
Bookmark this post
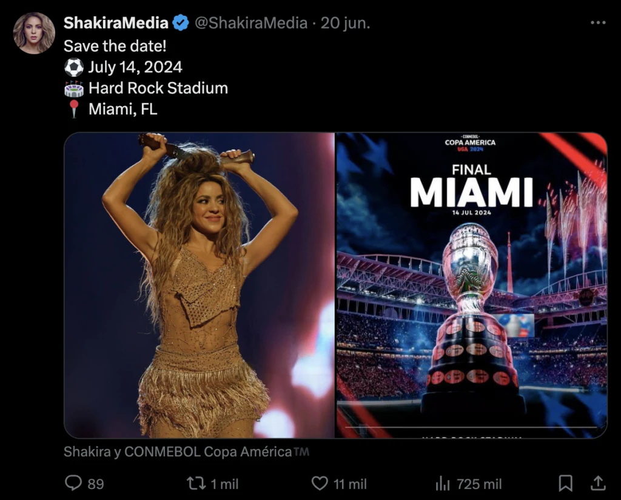565,483
